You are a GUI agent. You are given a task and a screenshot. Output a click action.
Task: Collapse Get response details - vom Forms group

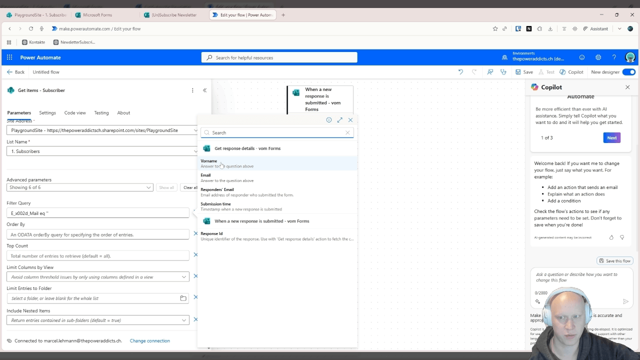[x=278, y=148]
